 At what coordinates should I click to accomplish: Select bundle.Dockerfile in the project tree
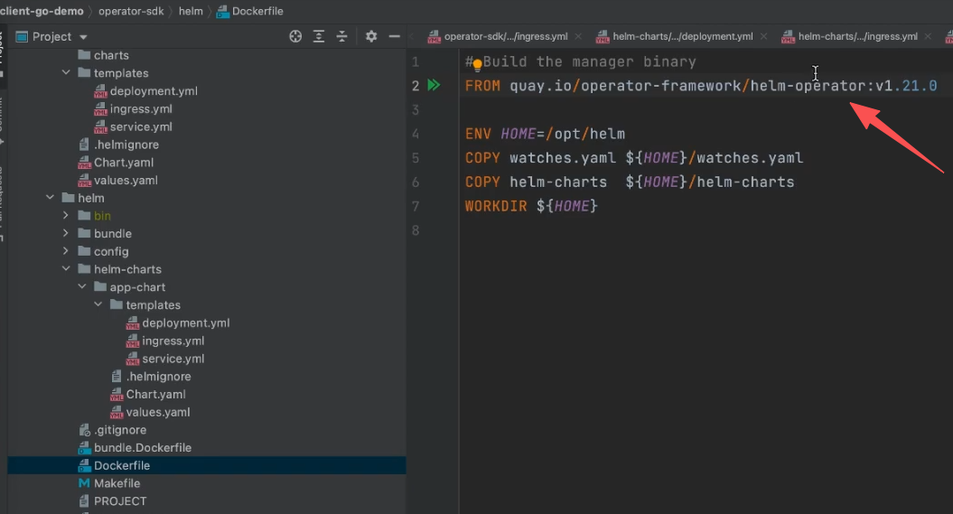[x=142, y=448]
